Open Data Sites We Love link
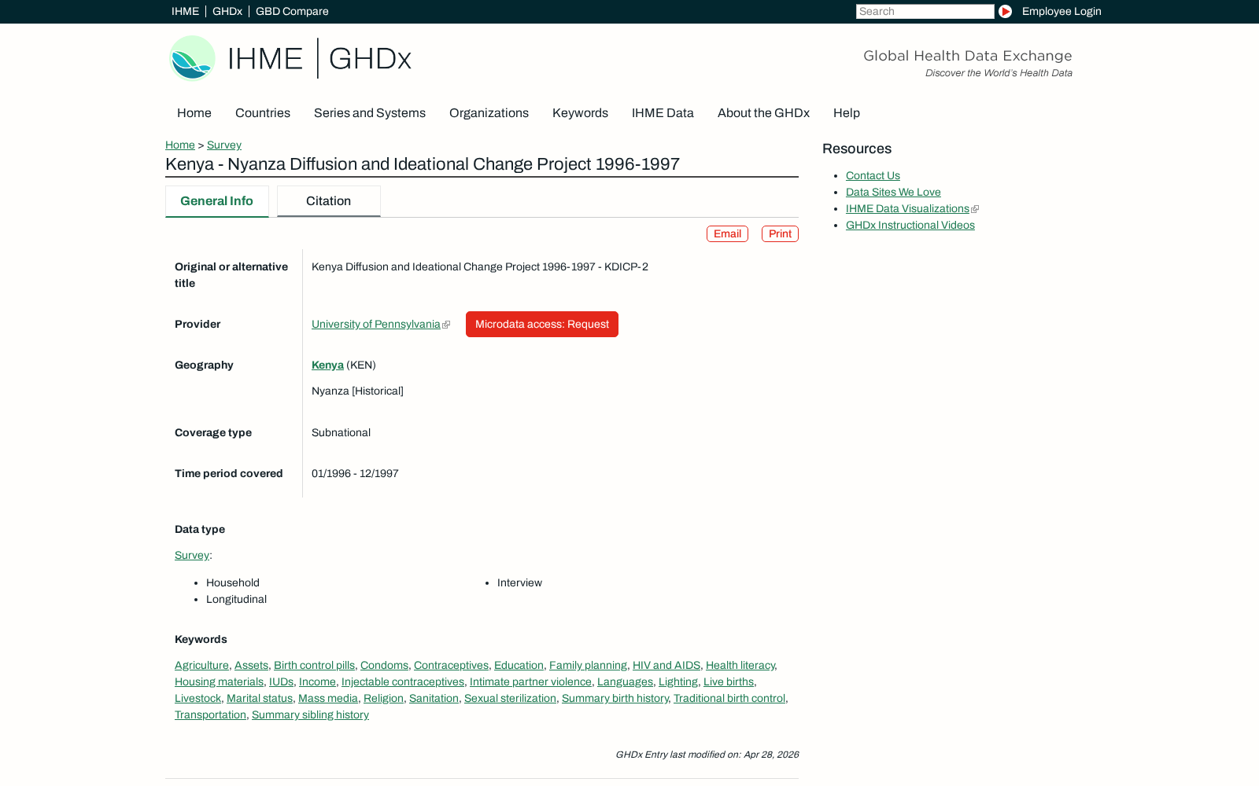 [x=893, y=192]
